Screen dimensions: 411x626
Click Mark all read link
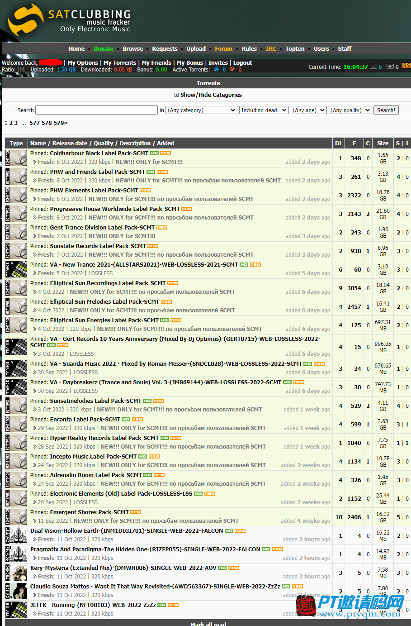click(x=208, y=624)
